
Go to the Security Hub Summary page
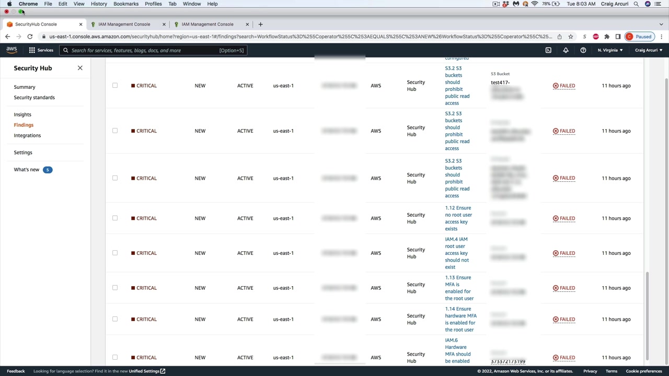tap(25, 87)
